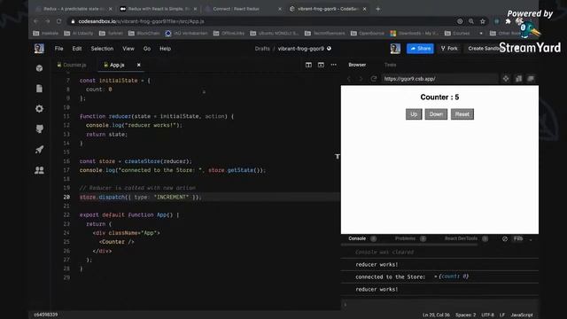Click the preview URL field gqor9.csb.app
The height and width of the screenshot is (319, 567).
coord(439,79)
